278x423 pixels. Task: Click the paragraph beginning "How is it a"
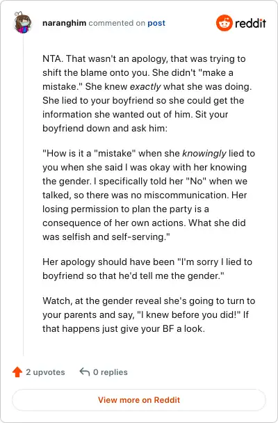(149, 195)
